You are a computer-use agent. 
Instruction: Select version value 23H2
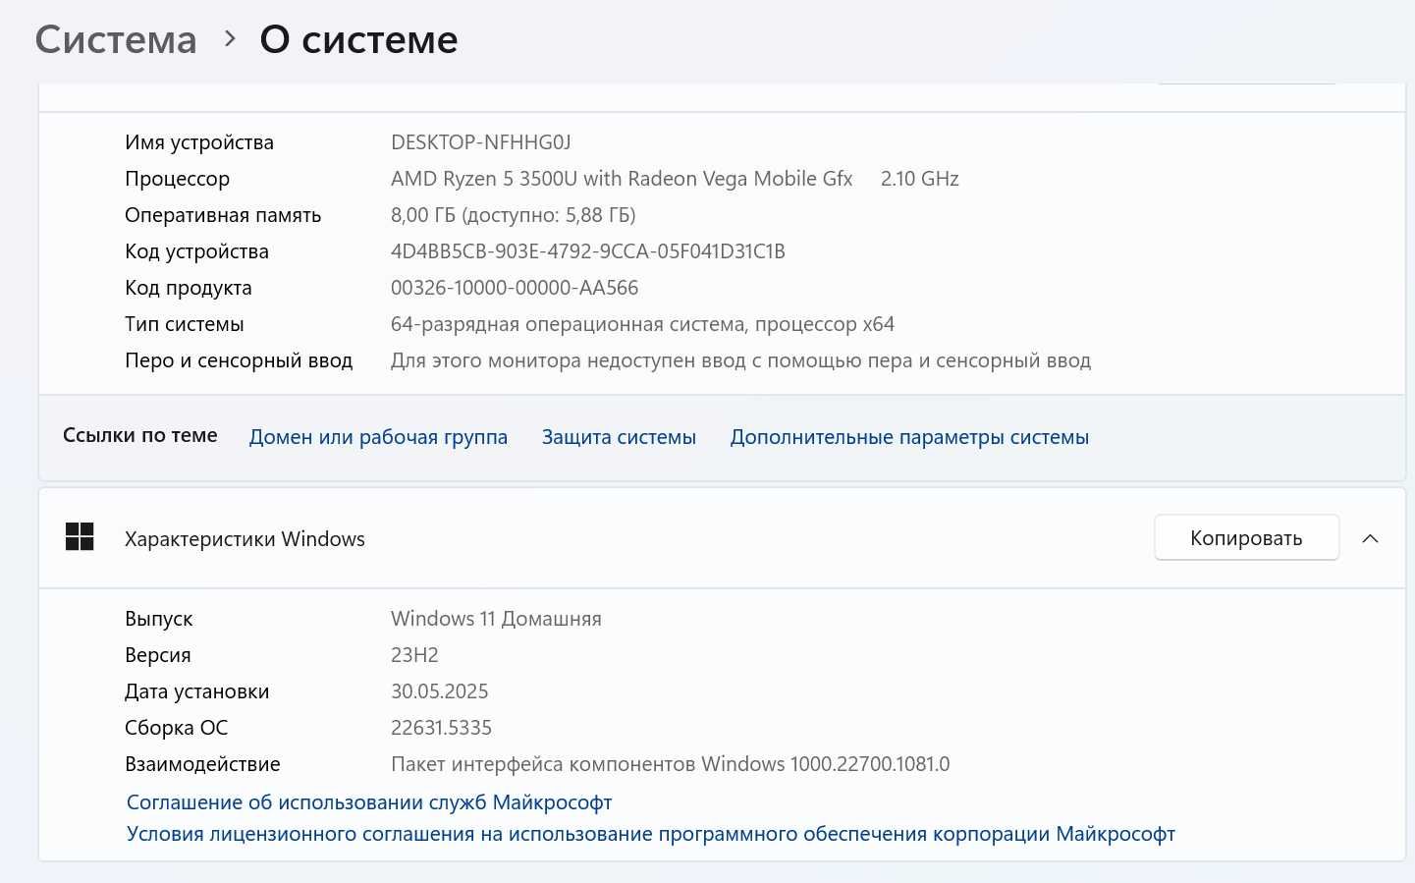pos(414,655)
